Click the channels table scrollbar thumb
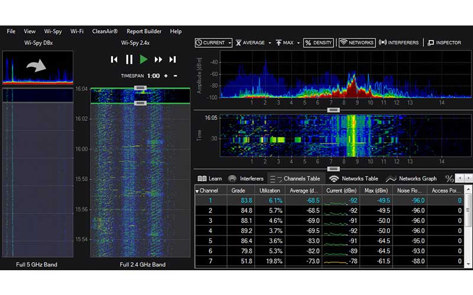This screenshot has width=473, height=295. [x=468, y=210]
